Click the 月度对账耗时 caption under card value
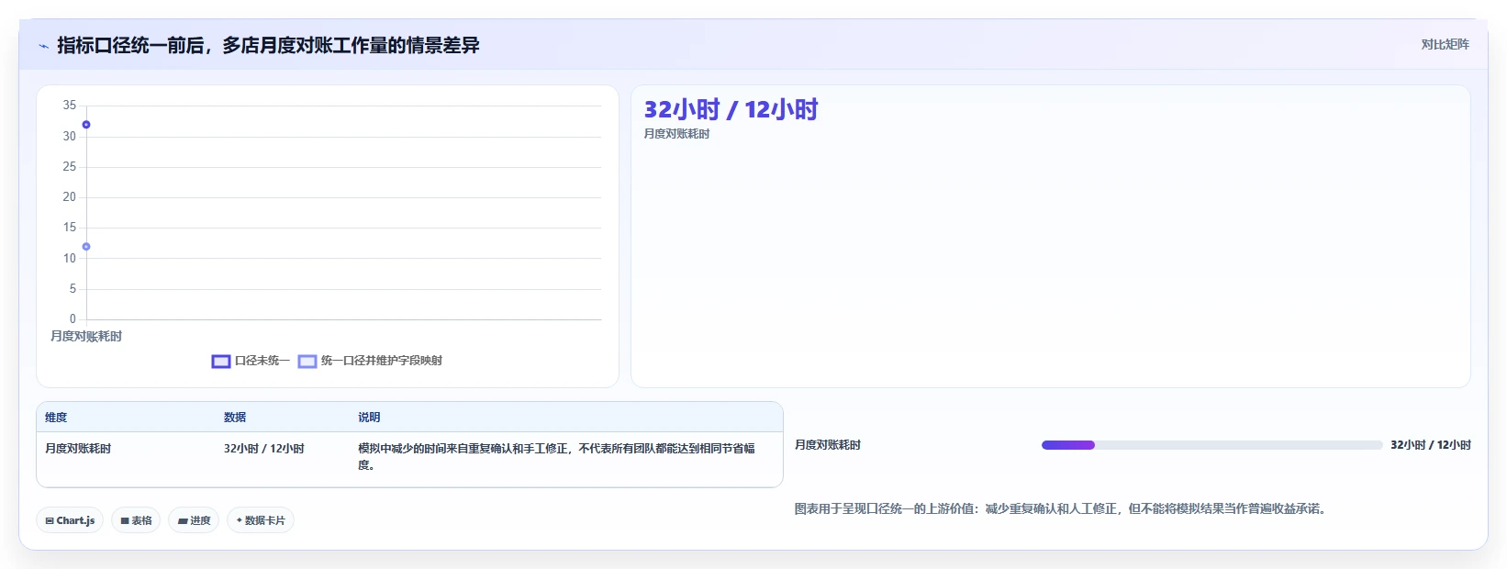Viewport: 1507px width, 569px height. [676, 134]
